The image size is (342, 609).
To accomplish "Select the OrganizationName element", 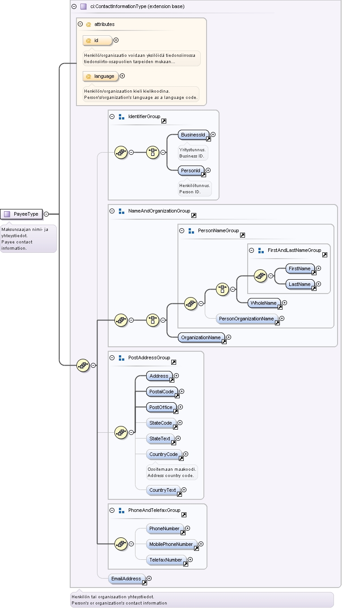I will click(201, 337).
